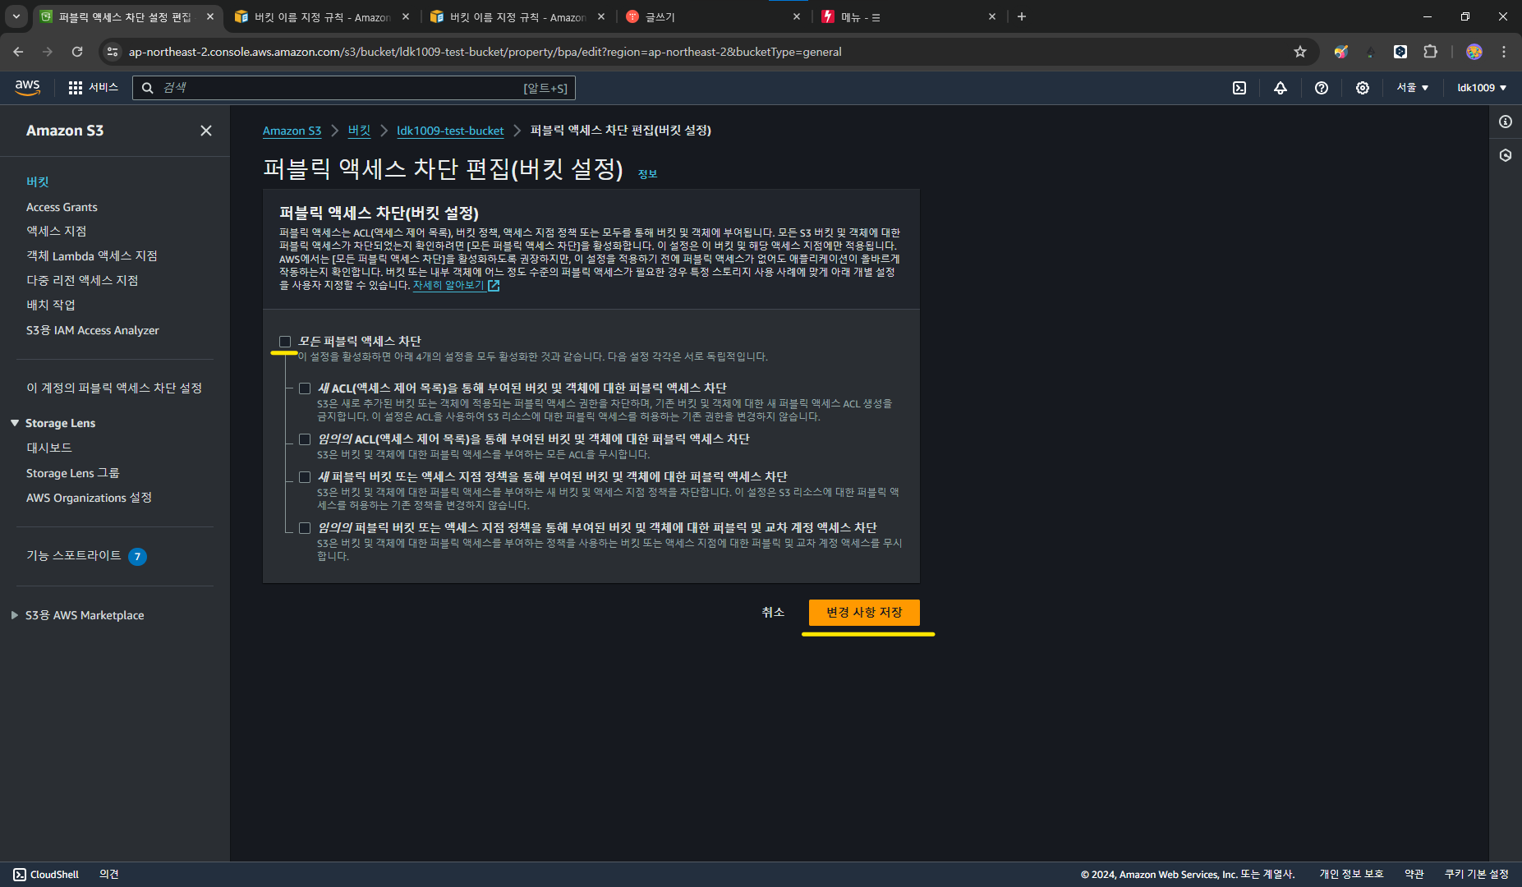1522x887 pixels.
Task: Click the feature spotlight badge 7
Action: [x=138, y=557]
